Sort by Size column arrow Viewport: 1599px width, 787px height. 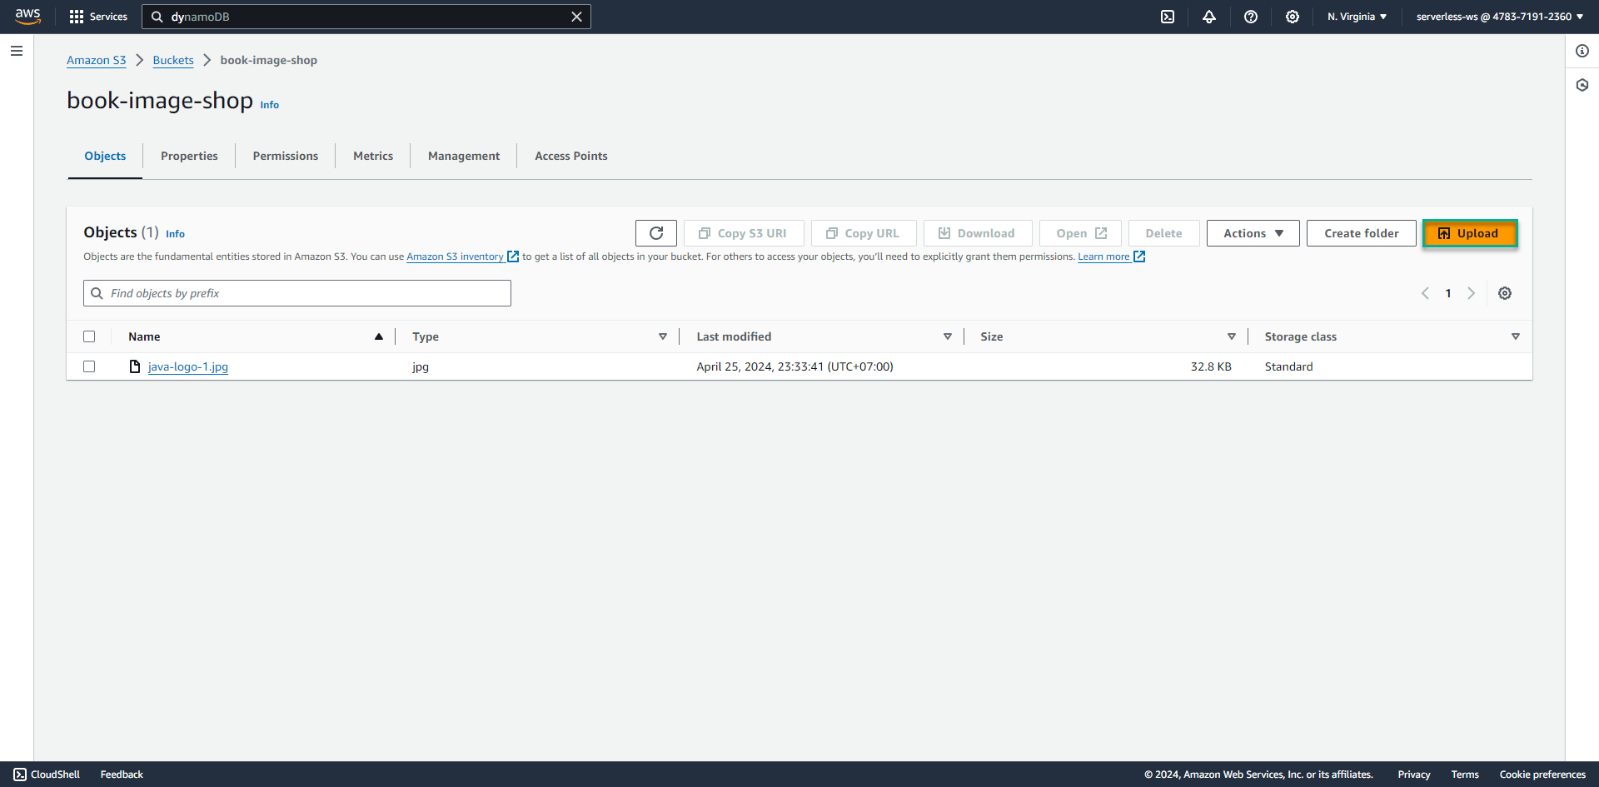coord(1232,336)
